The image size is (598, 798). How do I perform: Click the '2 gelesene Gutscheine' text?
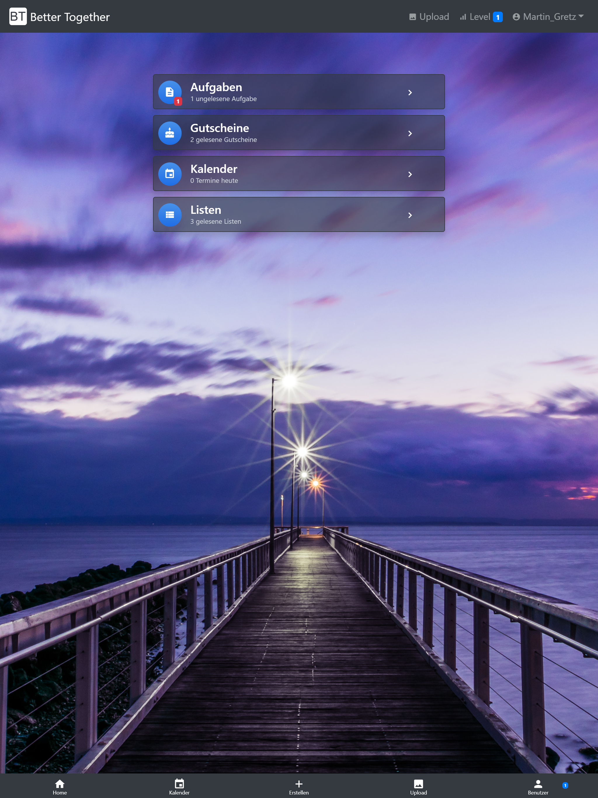tap(224, 140)
